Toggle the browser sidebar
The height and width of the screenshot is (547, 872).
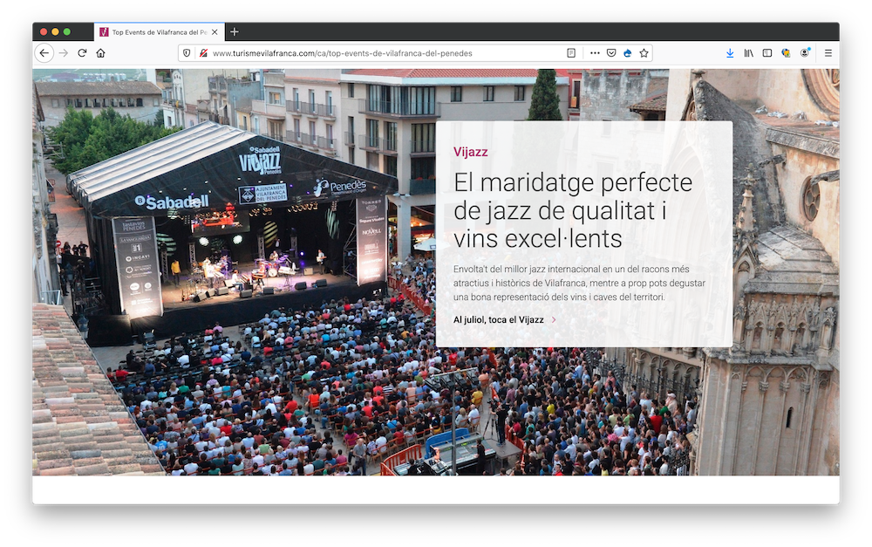tap(767, 53)
